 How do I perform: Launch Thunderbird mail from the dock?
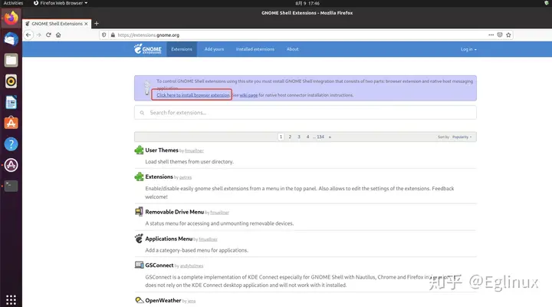(x=11, y=39)
